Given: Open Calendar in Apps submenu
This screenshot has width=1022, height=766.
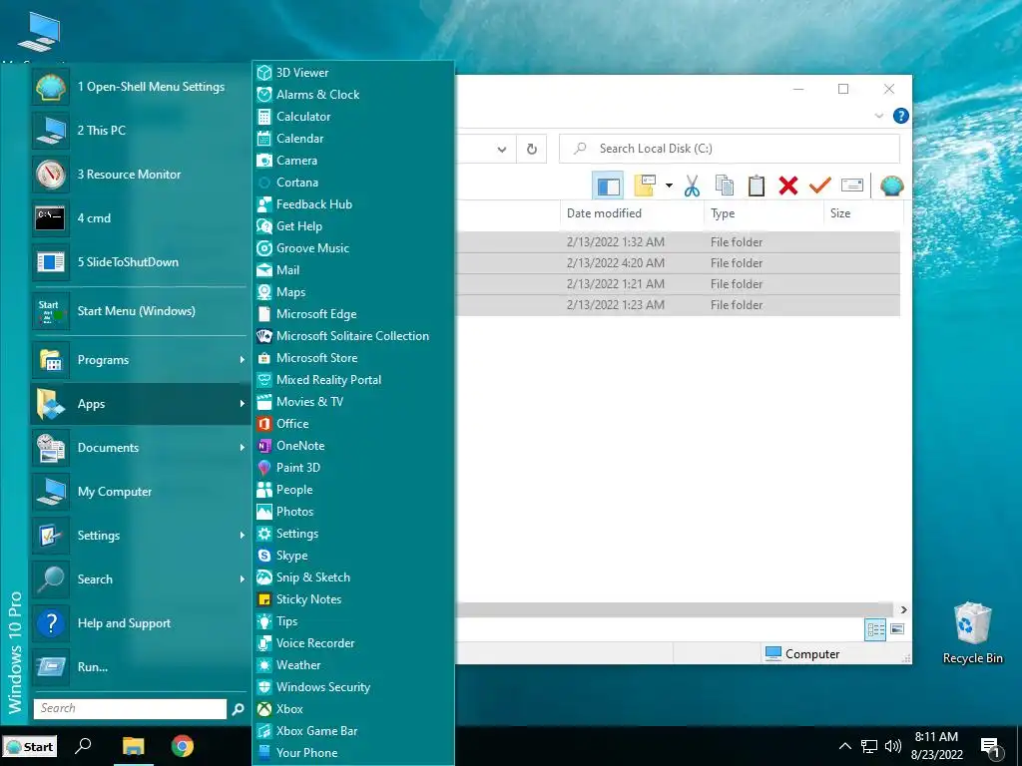Looking at the screenshot, I should point(352,138).
